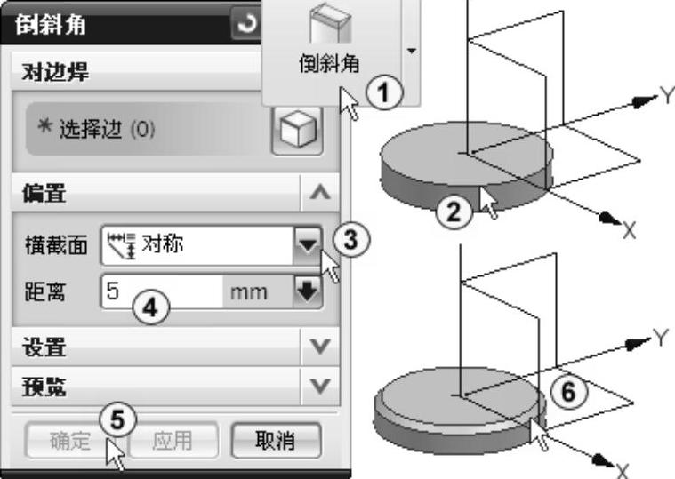Image resolution: width=675 pixels, height=479 pixels.
Task: Click the 距离 value input field
Action: click(x=162, y=291)
